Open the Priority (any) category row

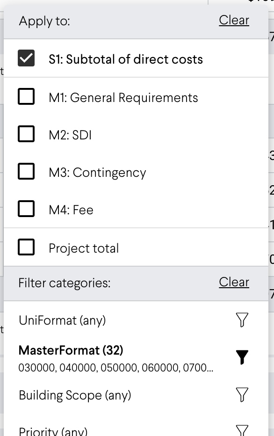136,430
